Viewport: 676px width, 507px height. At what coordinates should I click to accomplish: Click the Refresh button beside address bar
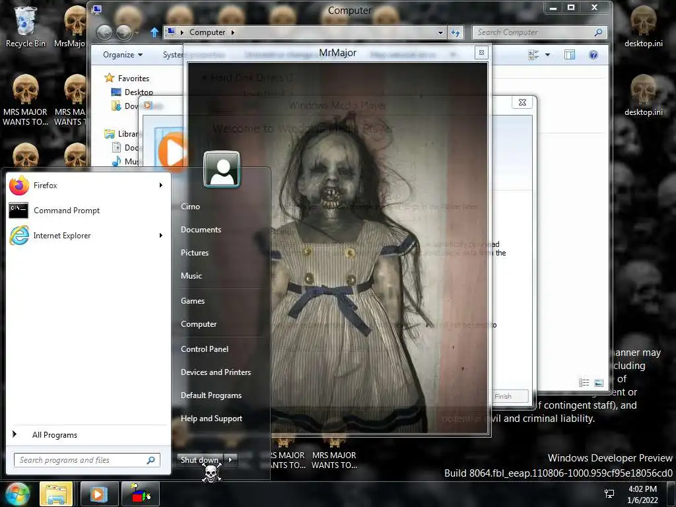pyautogui.click(x=456, y=32)
